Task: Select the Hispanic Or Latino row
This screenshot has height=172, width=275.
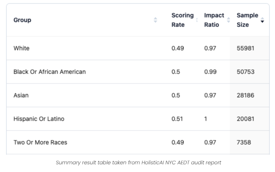Action: click(138, 119)
